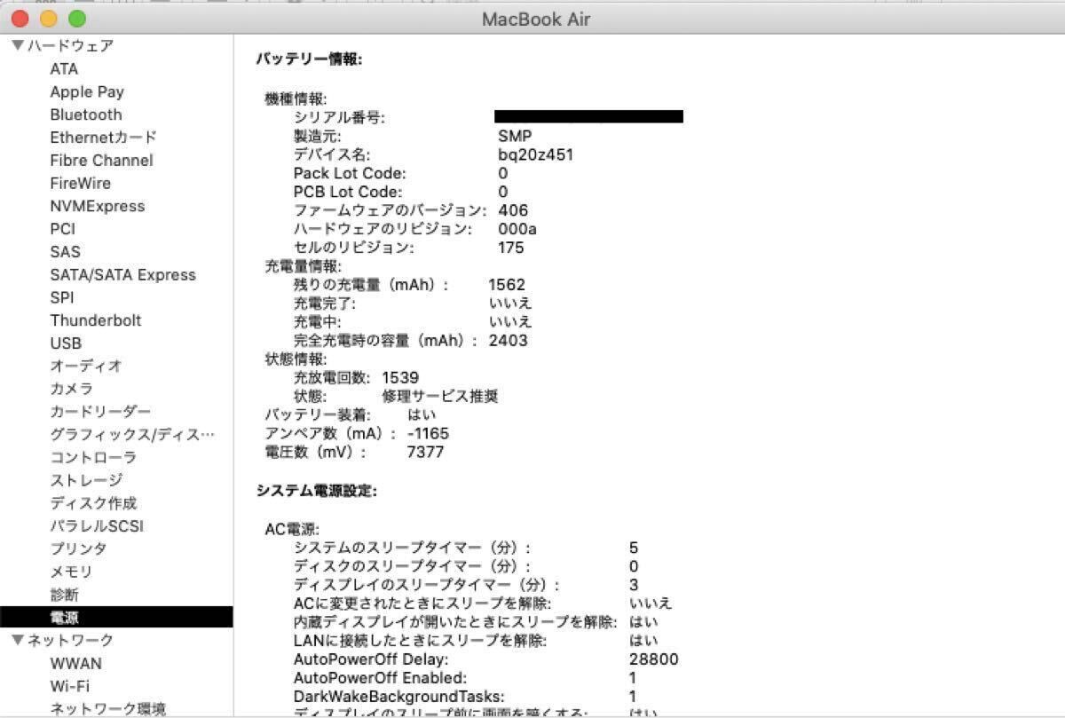
Task: Open the ストレージ entry
Action: (86, 480)
